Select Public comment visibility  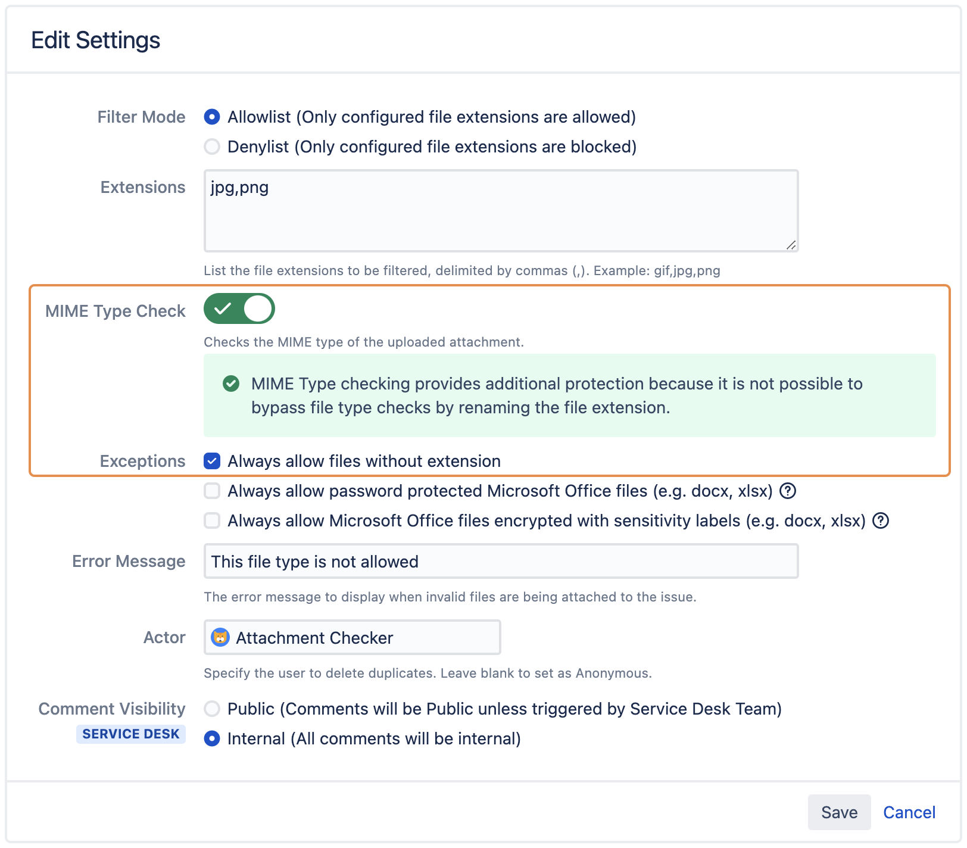[x=212, y=709]
